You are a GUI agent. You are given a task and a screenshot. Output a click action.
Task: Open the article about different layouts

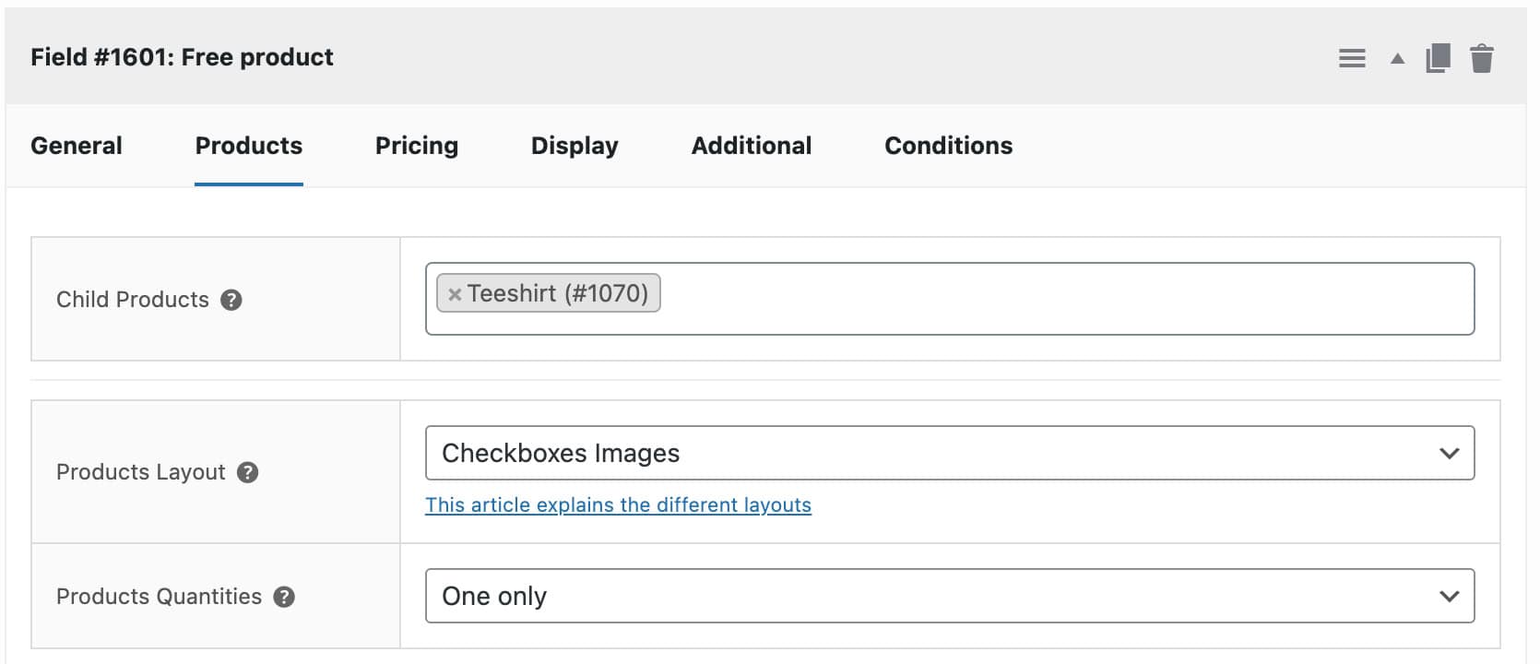[x=618, y=504]
